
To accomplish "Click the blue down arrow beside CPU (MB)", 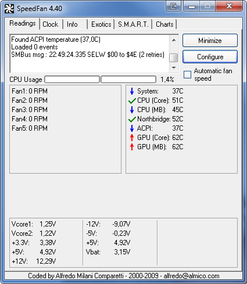I will click(x=132, y=110).
